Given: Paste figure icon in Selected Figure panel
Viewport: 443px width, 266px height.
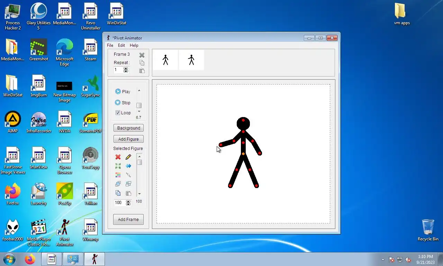Looking at the screenshot, I should click(128, 193).
